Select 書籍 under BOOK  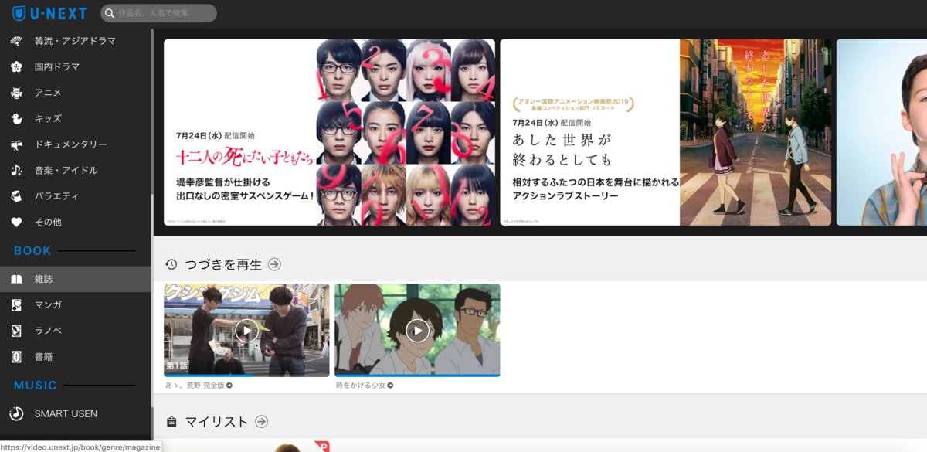pyautogui.click(x=76, y=357)
